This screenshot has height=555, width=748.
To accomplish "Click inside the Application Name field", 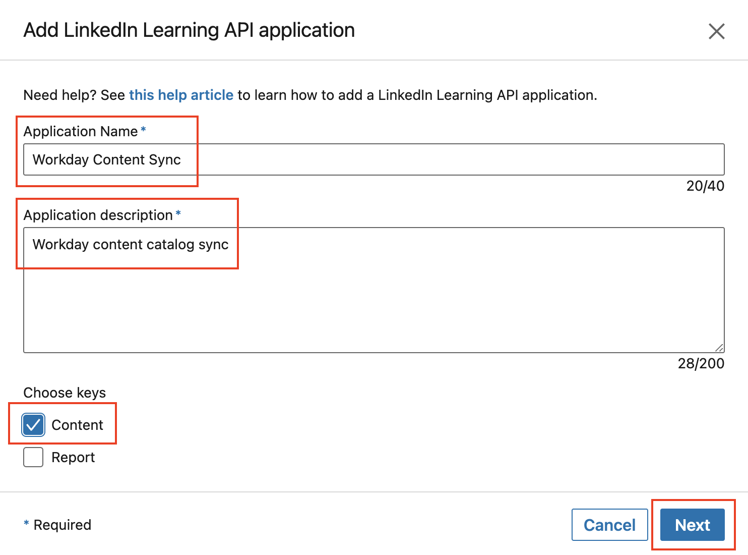I will click(x=353, y=159).
